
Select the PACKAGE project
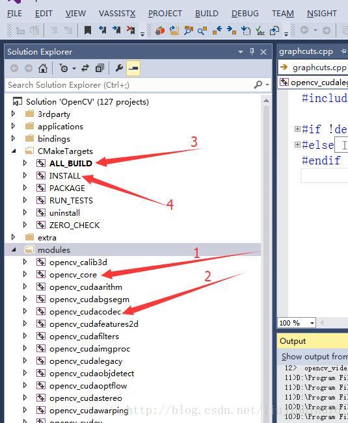[67, 188]
